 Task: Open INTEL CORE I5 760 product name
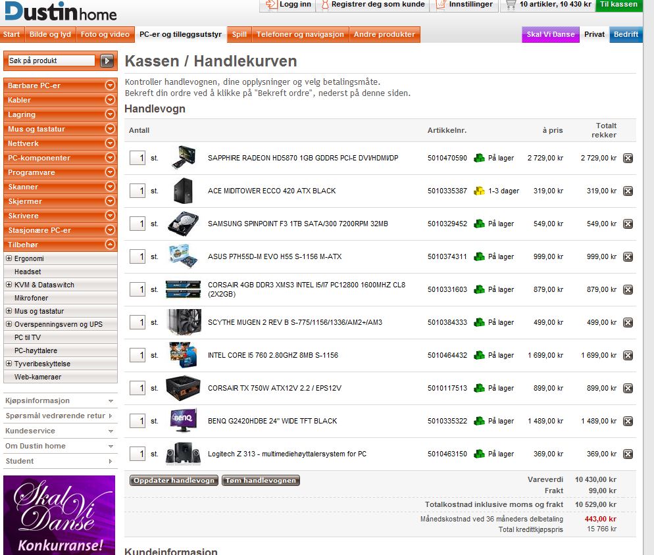(273, 355)
